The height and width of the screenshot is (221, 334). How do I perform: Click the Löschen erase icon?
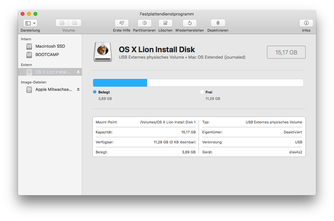click(x=166, y=23)
